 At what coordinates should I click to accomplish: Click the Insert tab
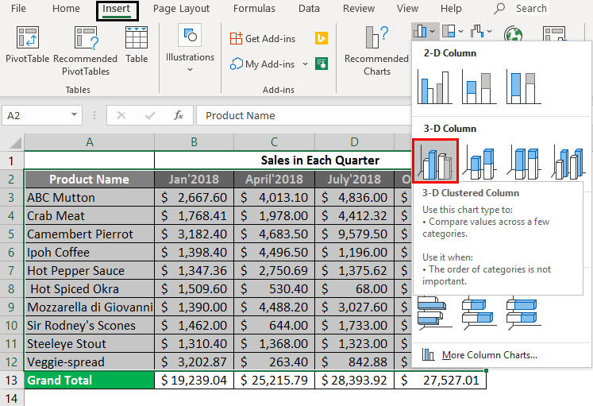[117, 10]
